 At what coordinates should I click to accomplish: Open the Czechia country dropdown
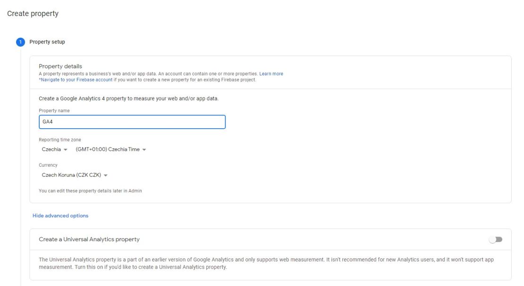pos(54,149)
